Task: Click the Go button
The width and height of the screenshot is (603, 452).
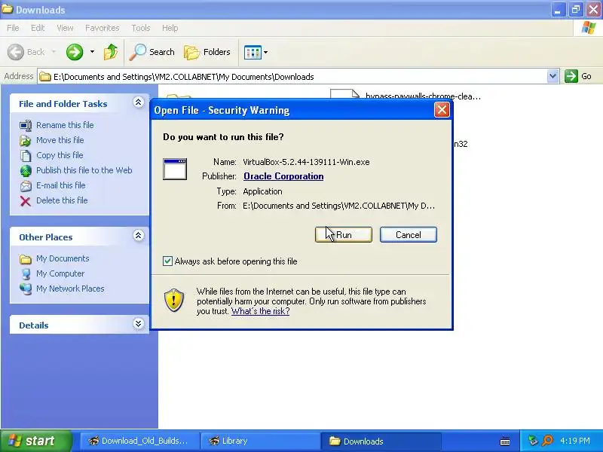Action: [578, 76]
